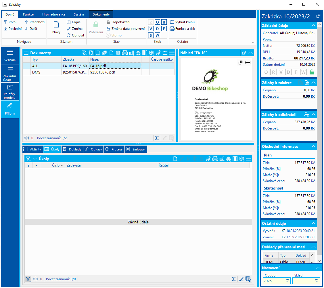Fit preview to width arrows icon
Screen dimensions: 324x288
248,63
